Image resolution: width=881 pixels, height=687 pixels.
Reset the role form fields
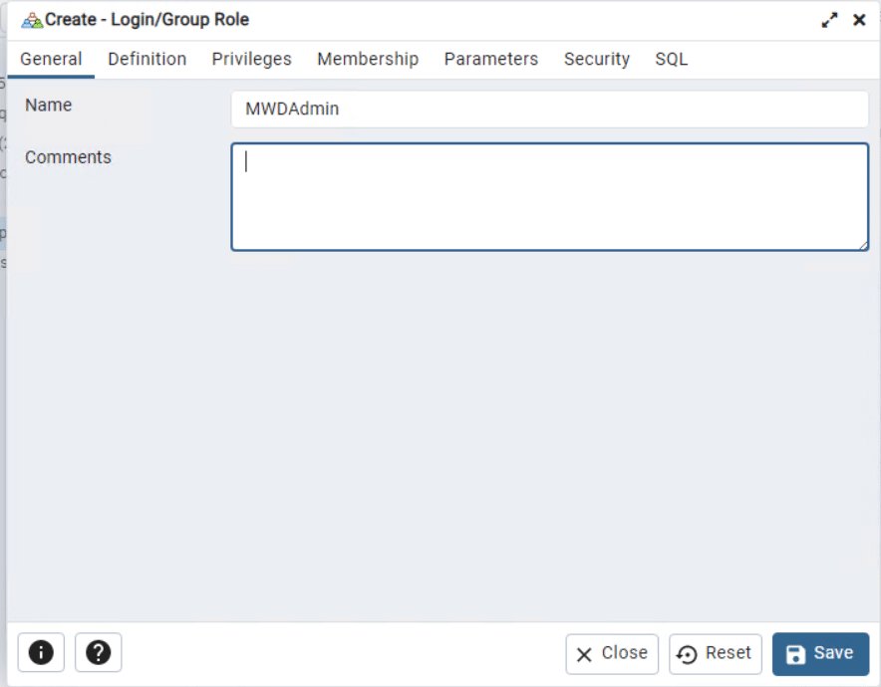(715, 654)
